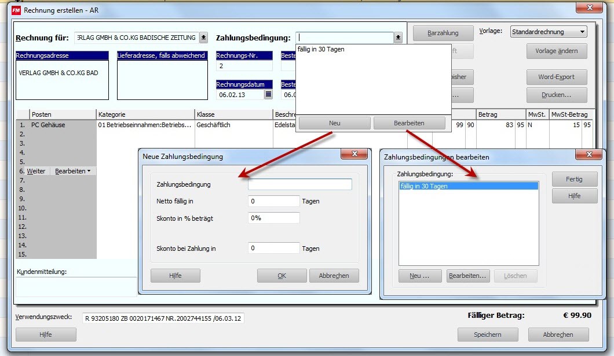This screenshot has height=356, width=614.
Task: Click Neu button under payment terms dropdown
Action: (x=334, y=123)
